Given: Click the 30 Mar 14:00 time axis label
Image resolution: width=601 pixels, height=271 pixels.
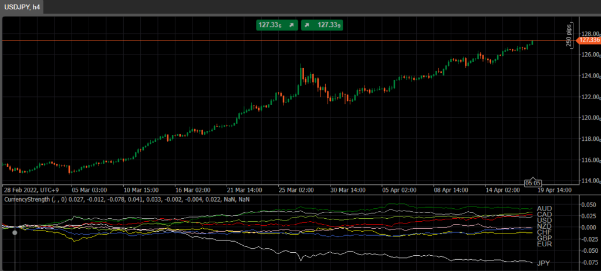Looking at the screenshot, I should pos(348,190).
